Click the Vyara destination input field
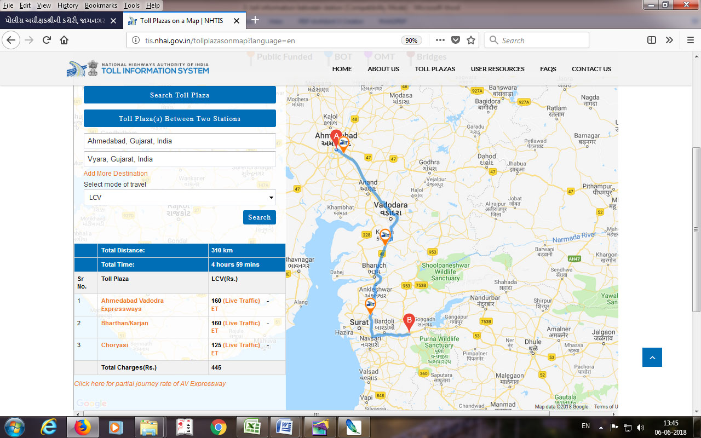This screenshot has height=438, width=701. [180, 159]
